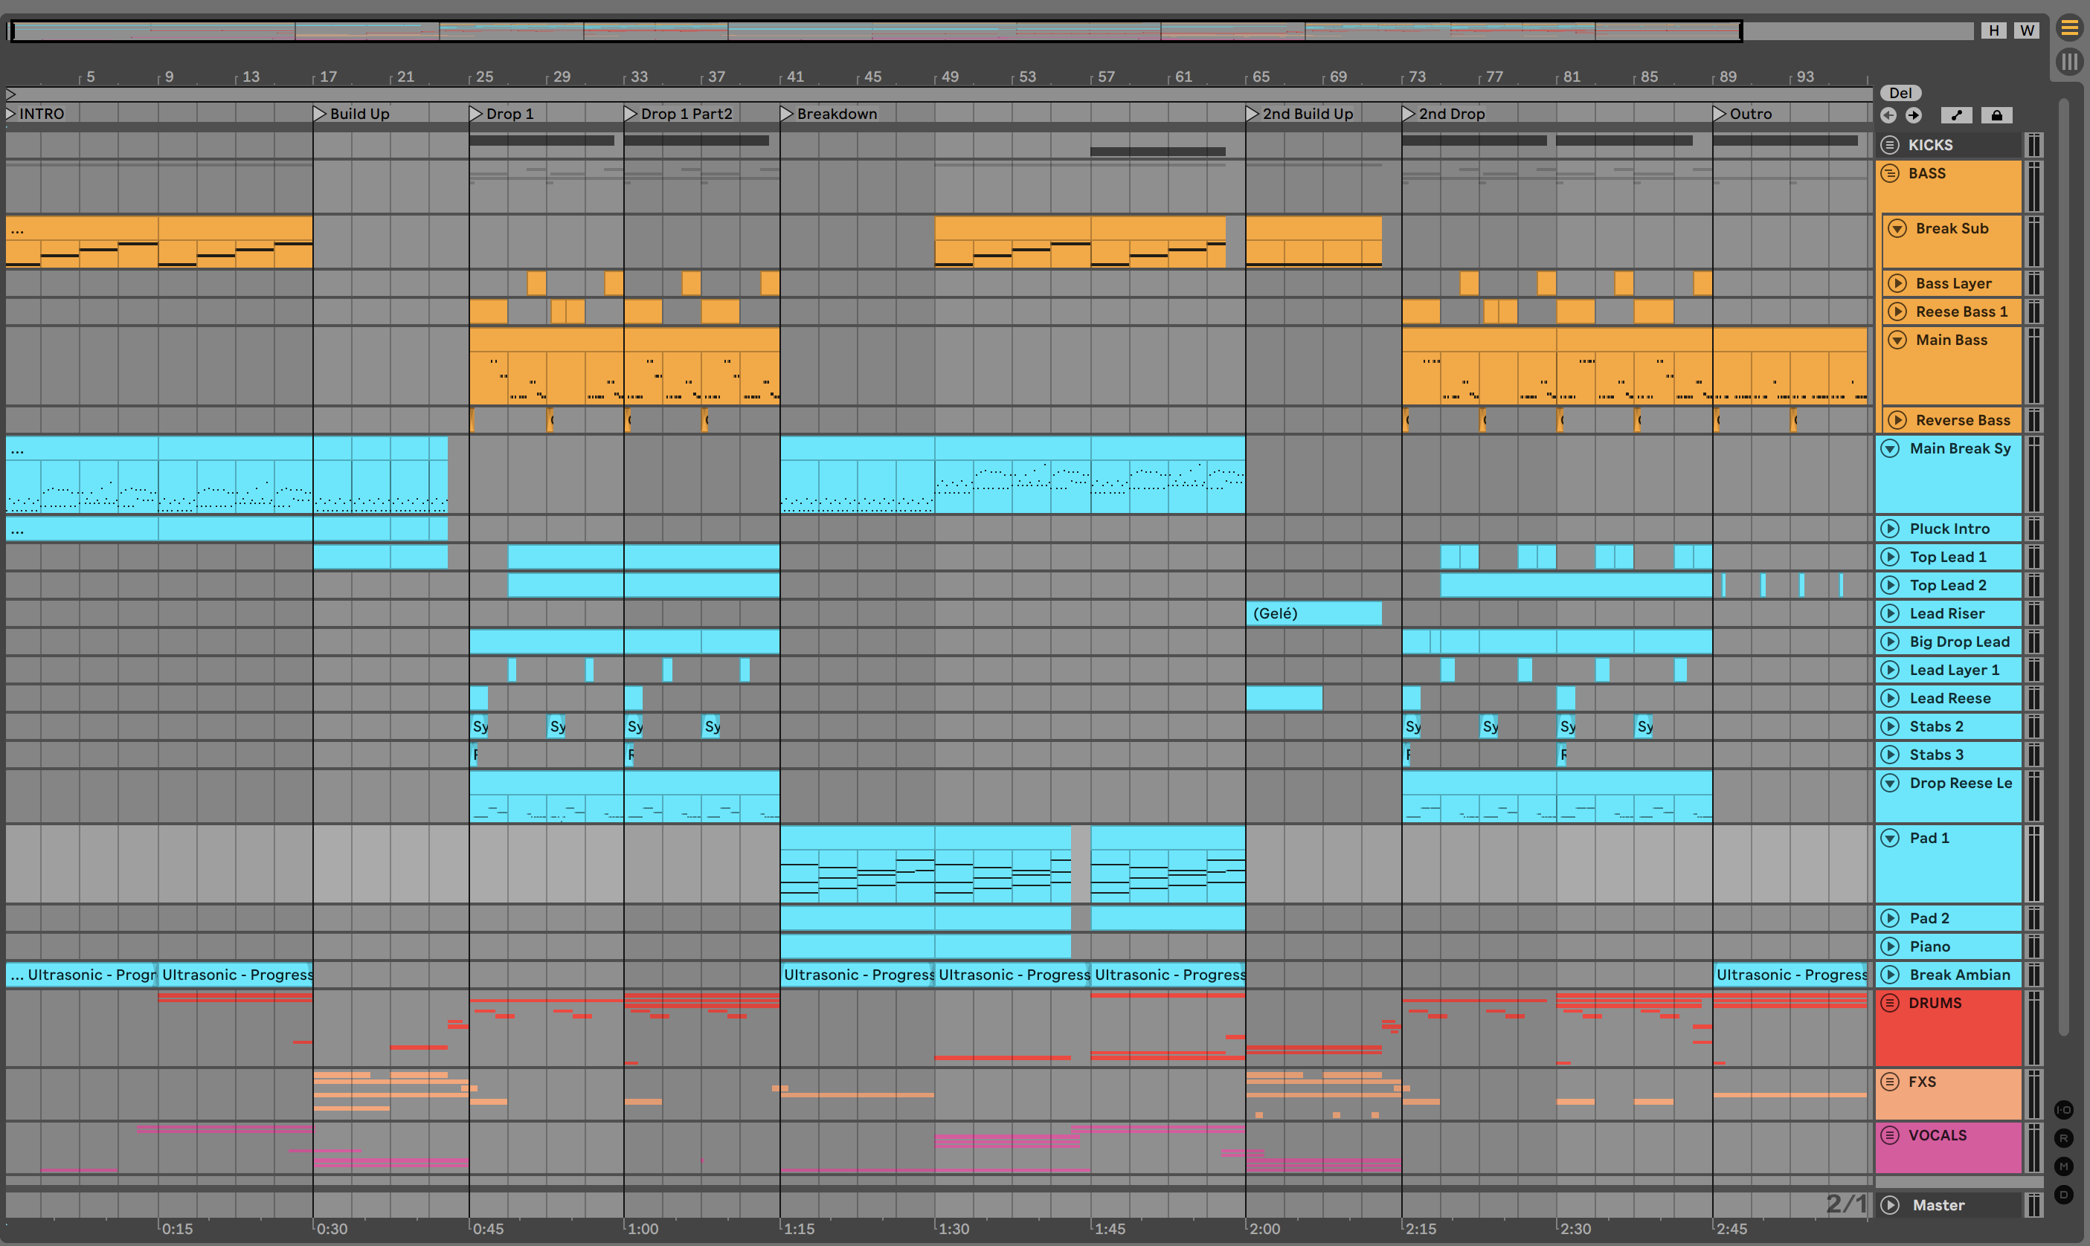Select the INTRO locator
Image resolution: width=2090 pixels, height=1246 pixels.
tap(35, 113)
